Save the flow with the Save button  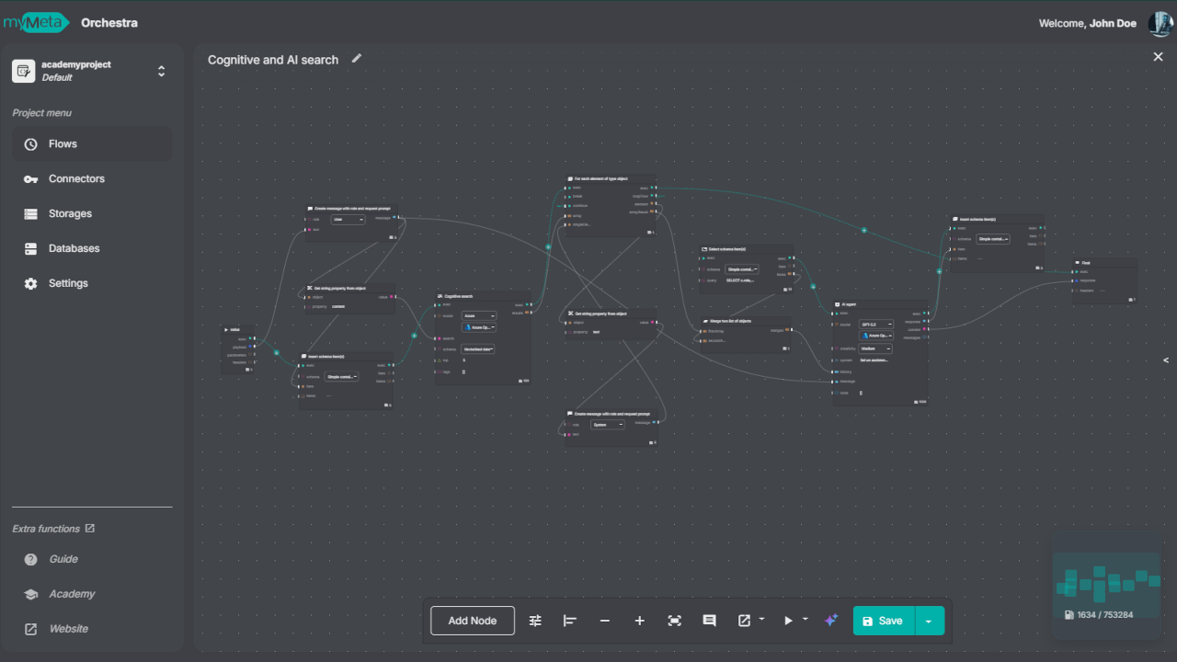[x=884, y=621]
